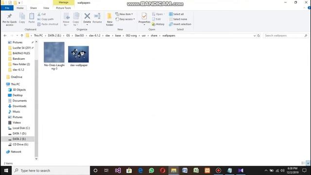Image resolution: width=311 pixels, height=175 pixels.
Task: Click DATA 2 (E:) in address path
Action: (x=54, y=35)
